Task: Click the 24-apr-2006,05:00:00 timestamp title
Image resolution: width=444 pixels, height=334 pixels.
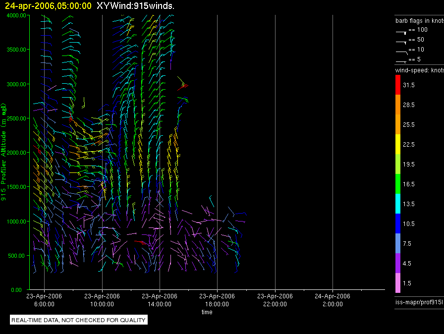Action: (x=48, y=6)
